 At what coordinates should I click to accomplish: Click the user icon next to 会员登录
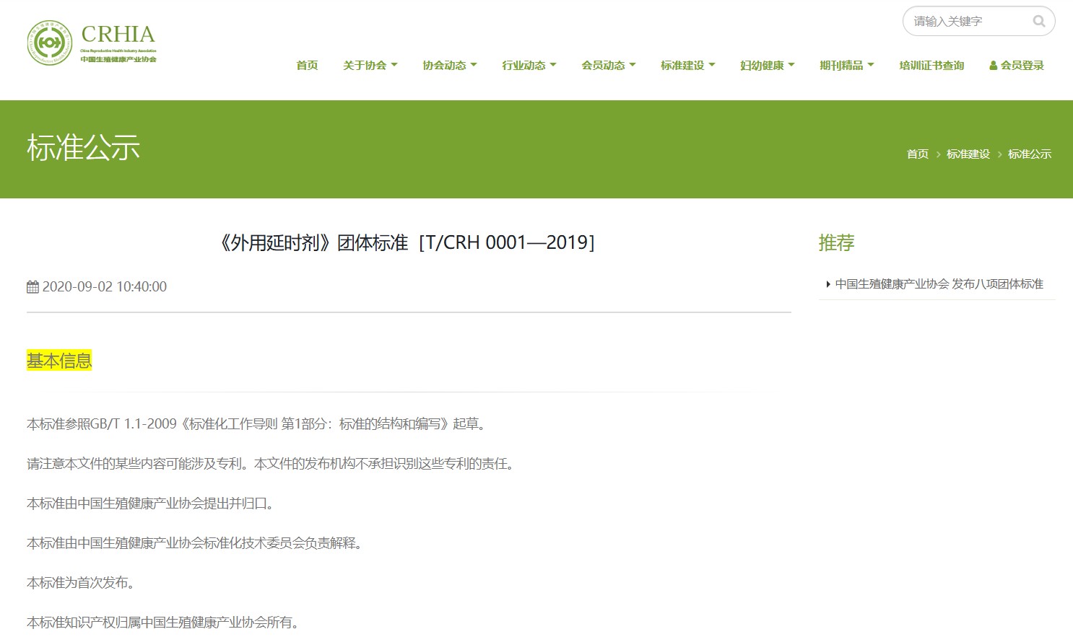click(x=993, y=66)
